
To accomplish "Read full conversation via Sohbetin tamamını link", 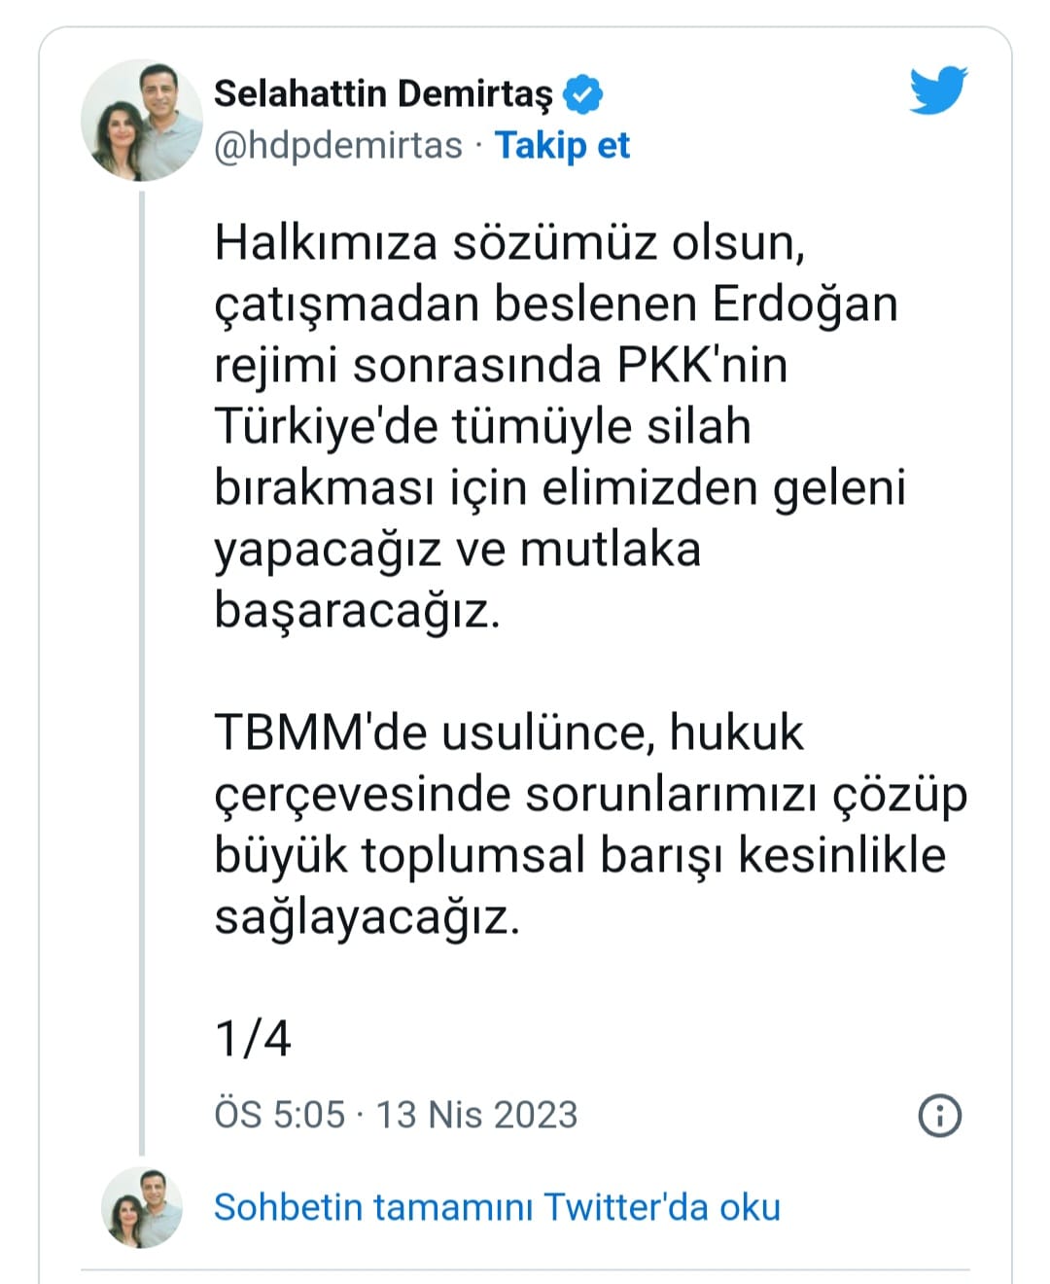I will point(497,1207).
